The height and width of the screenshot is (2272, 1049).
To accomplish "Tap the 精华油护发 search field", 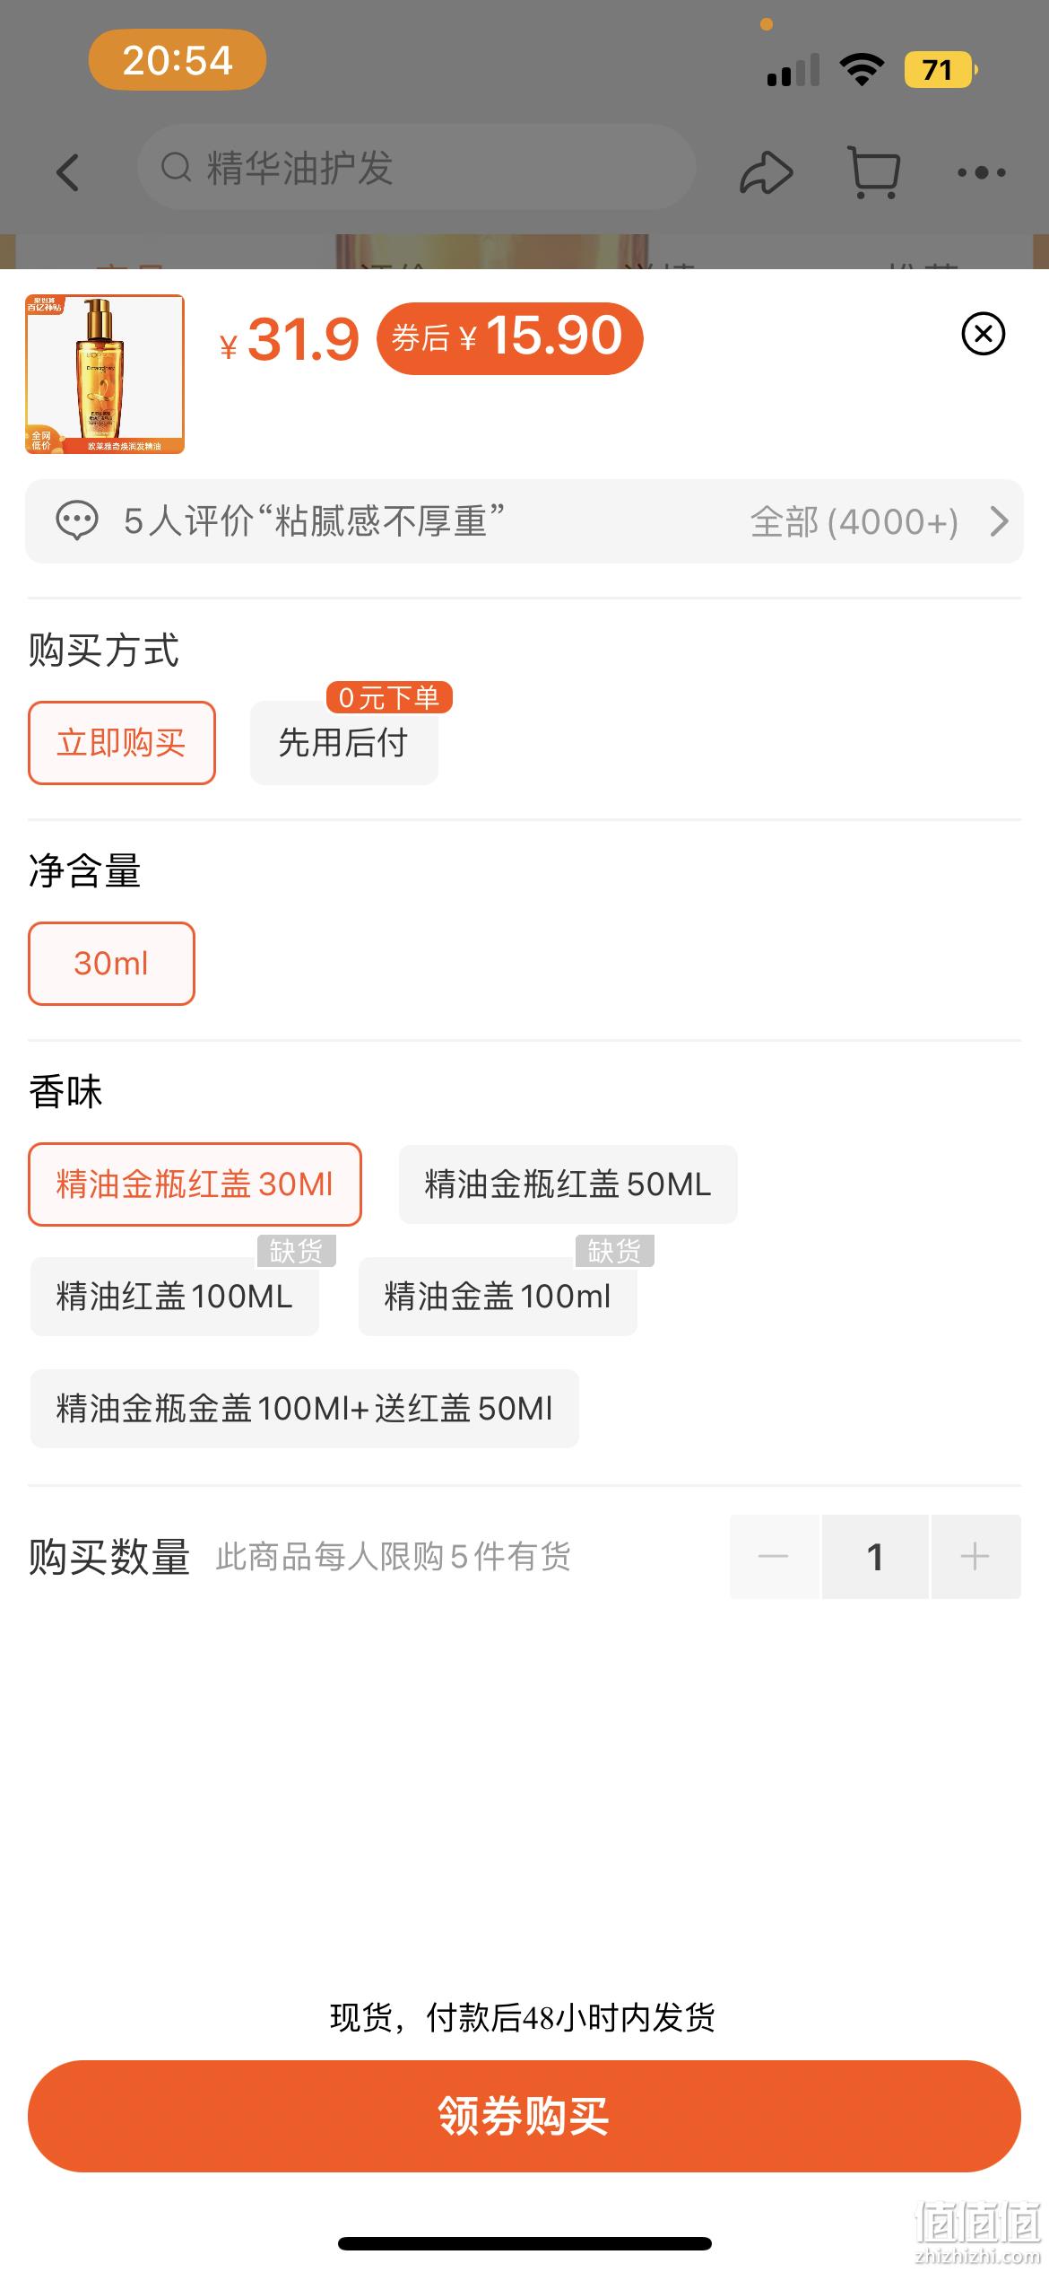I will point(417,168).
